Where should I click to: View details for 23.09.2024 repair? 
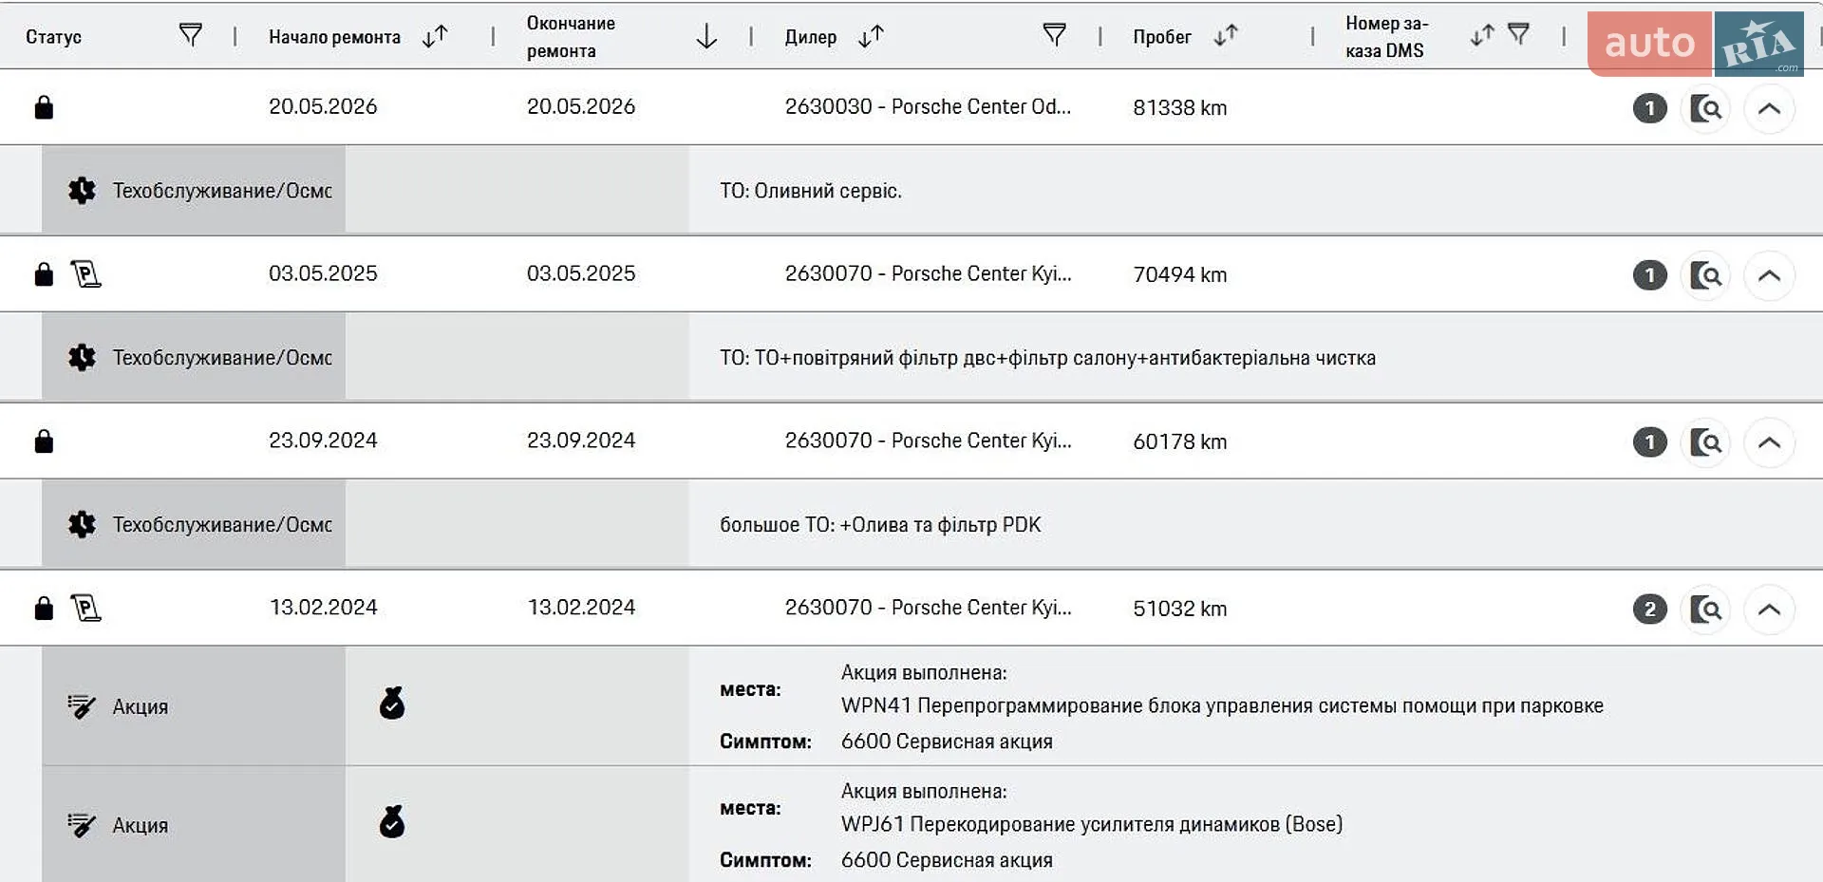[1706, 442]
